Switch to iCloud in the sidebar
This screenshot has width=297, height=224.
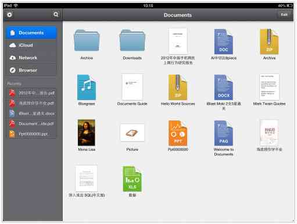31,45
